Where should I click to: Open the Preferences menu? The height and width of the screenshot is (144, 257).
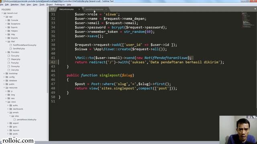pos(60,5)
